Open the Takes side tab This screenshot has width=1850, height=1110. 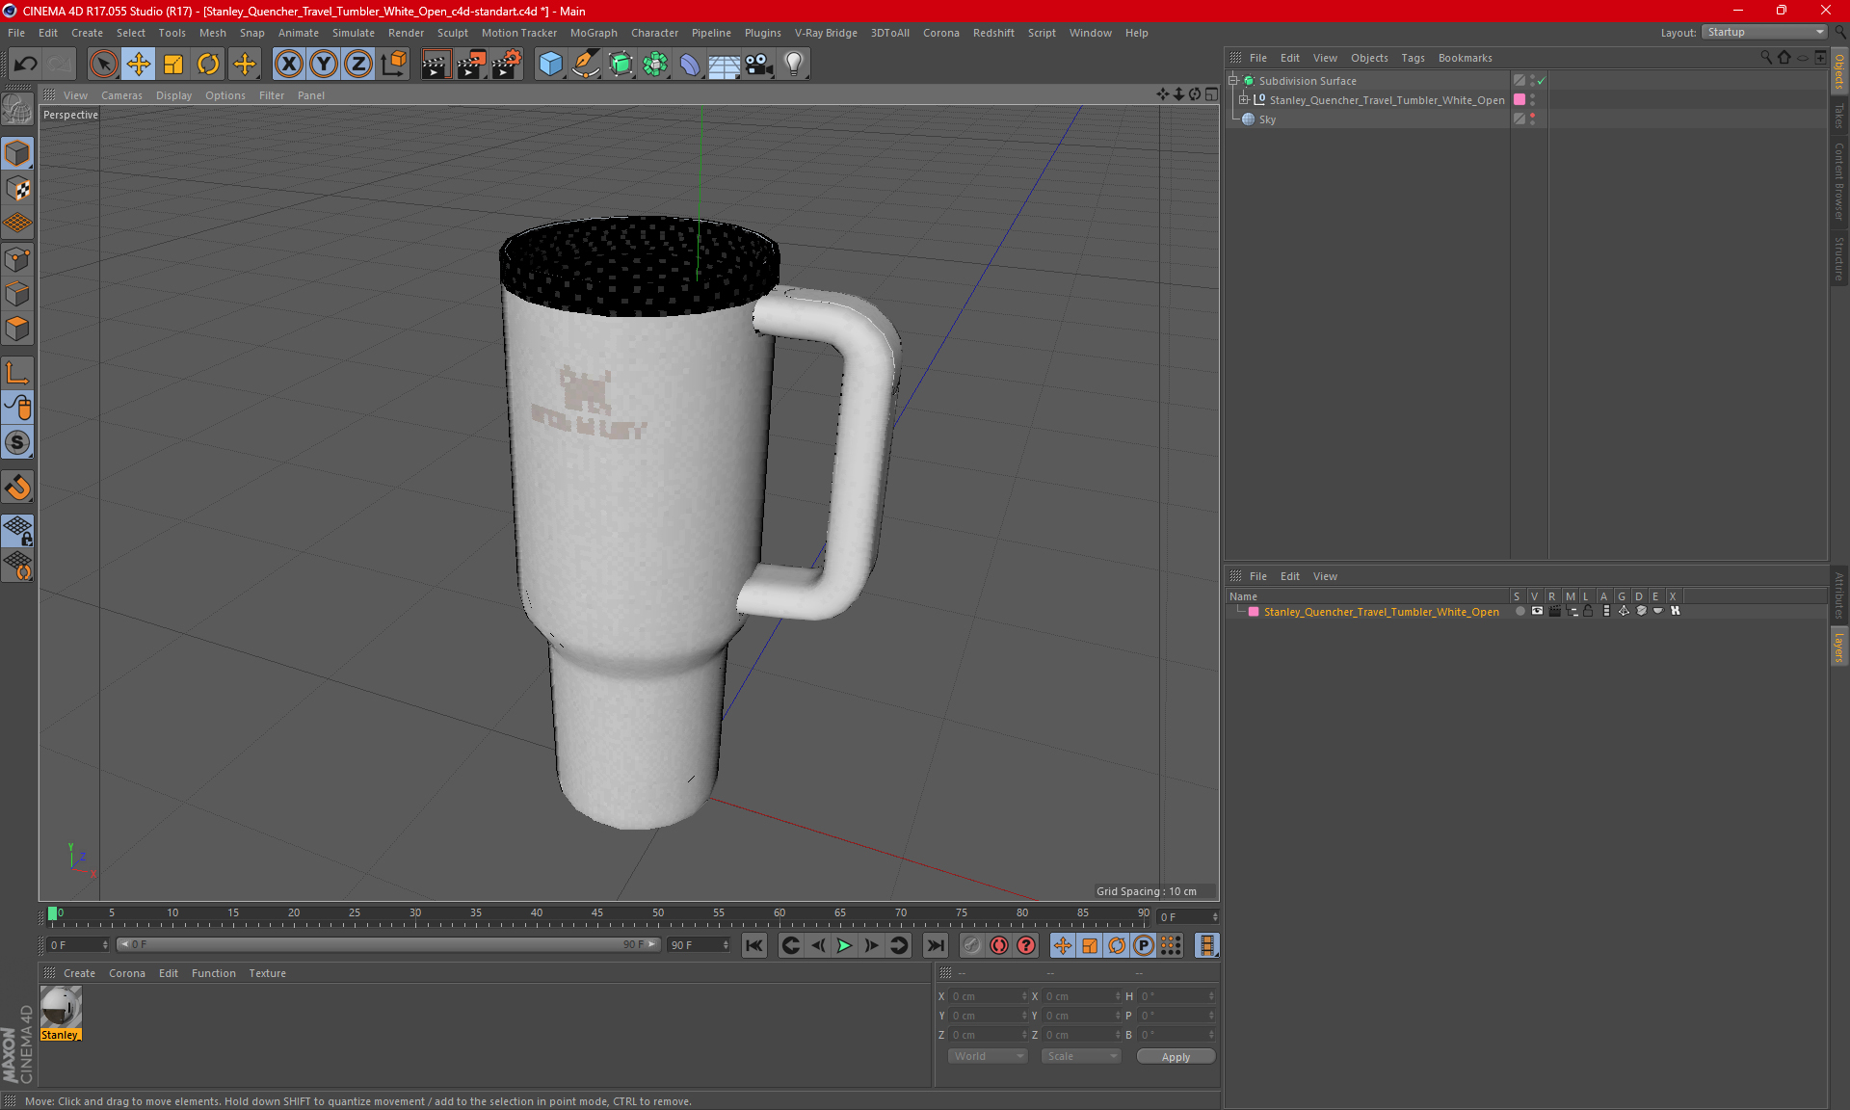point(1838,116)
